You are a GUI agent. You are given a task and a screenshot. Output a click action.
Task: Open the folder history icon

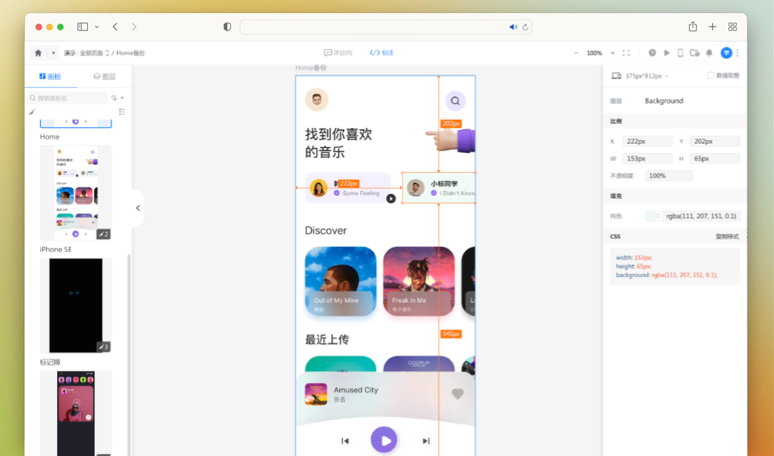click(x=694, y=53)
